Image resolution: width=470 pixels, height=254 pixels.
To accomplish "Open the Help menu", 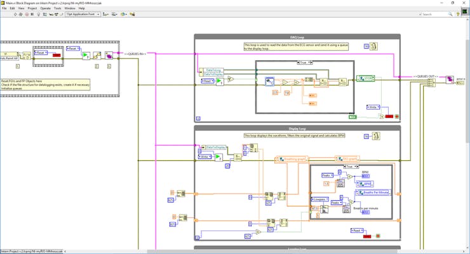I will (x=81, y=8).
